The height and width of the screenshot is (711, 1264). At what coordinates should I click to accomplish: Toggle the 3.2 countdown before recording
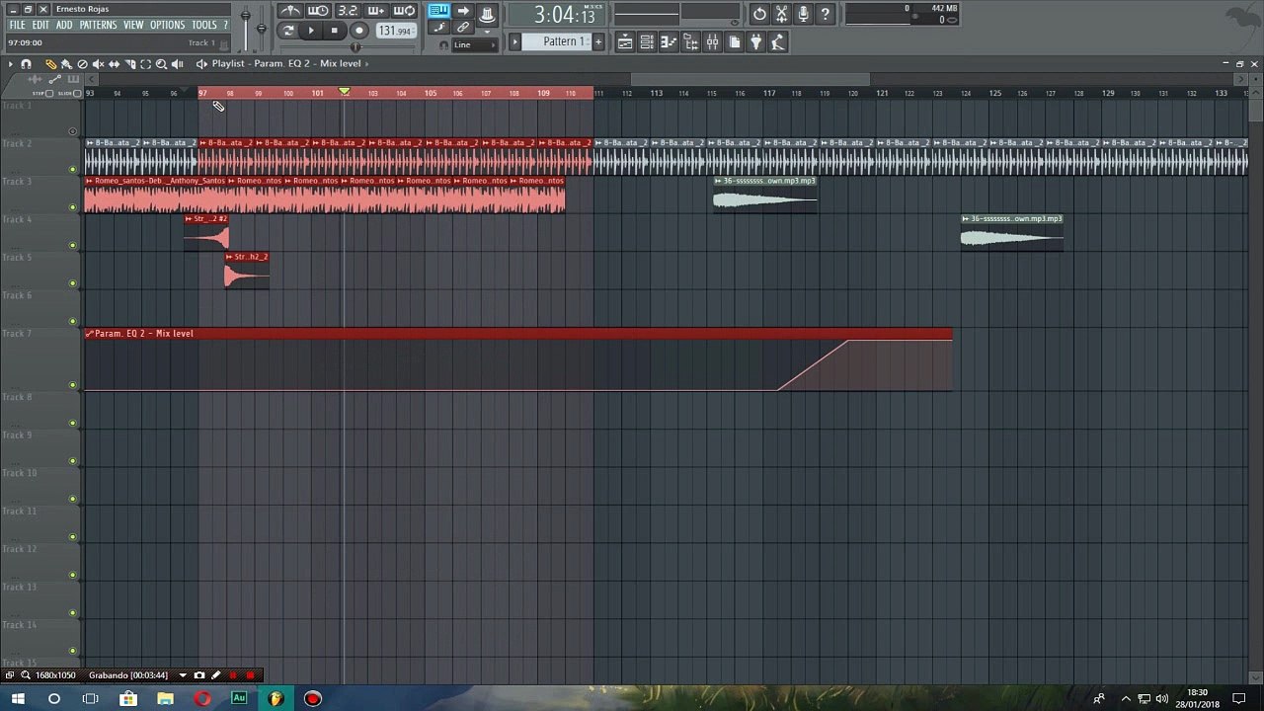pos(347,11)
